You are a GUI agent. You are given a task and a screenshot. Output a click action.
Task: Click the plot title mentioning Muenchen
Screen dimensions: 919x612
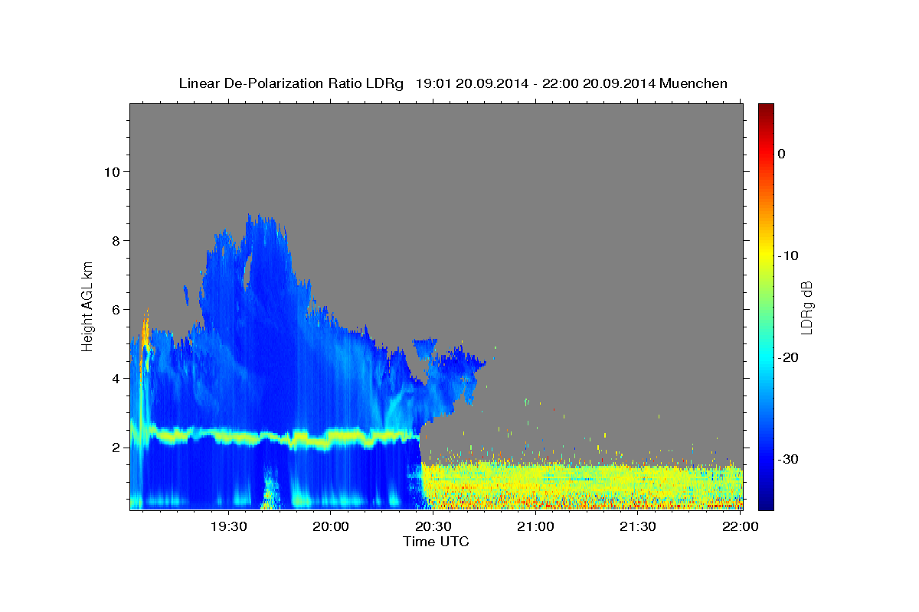tap(453, 83)
